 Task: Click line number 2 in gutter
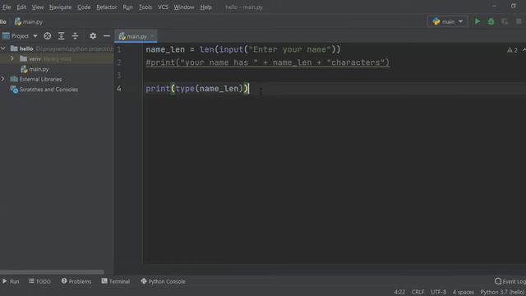click(118, 62)
